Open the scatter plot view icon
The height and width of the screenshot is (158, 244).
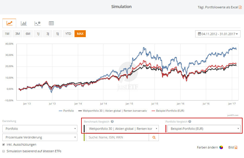pyautogui.click(x=37, y=23)
